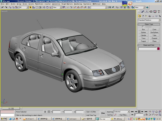This screenshot has height=121, width=162.
Task: Open the reference coordinate View dropdown
Action: 57,7
